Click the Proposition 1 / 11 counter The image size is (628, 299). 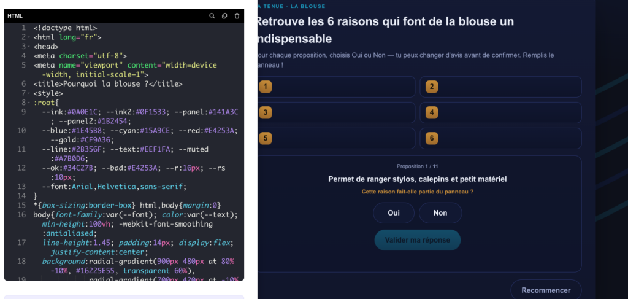click(417, 166)
